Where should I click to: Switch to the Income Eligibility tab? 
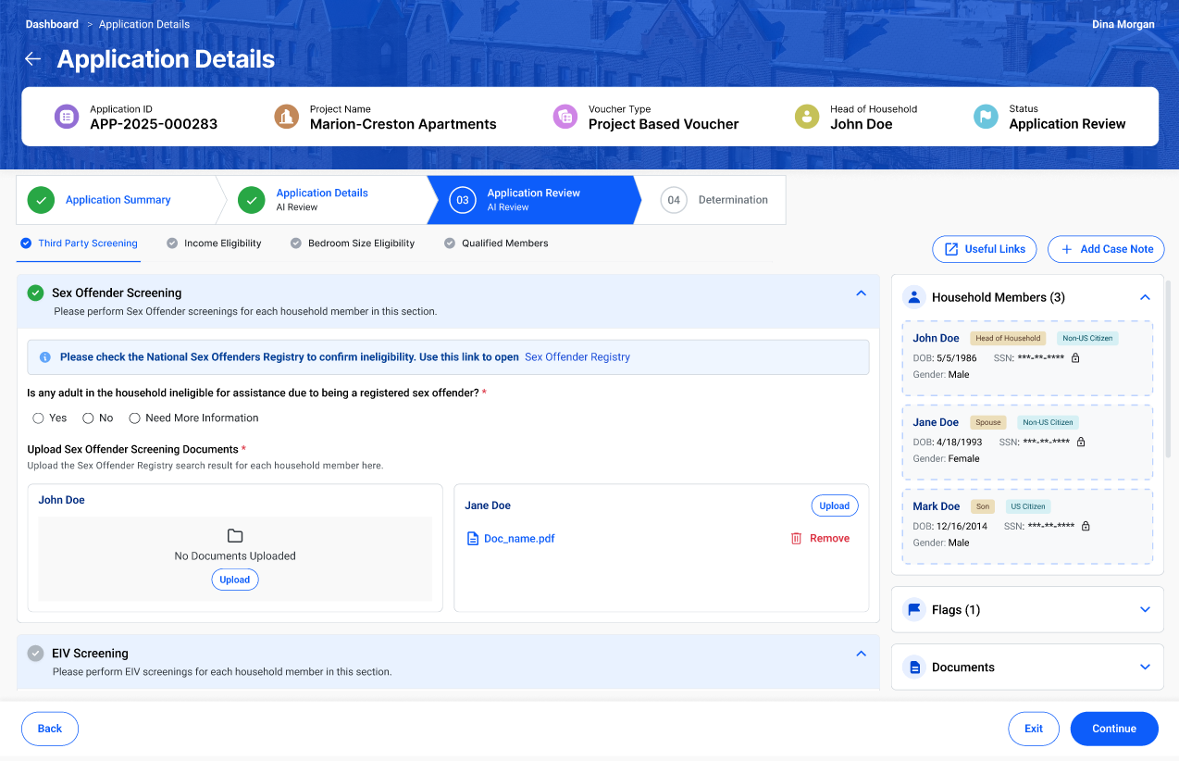[222, 243]
